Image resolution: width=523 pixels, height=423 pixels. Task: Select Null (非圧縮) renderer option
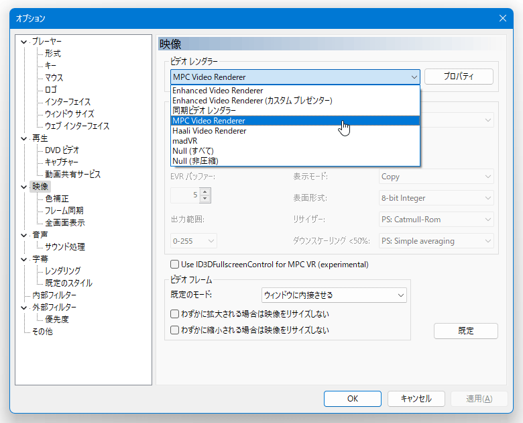295,160
